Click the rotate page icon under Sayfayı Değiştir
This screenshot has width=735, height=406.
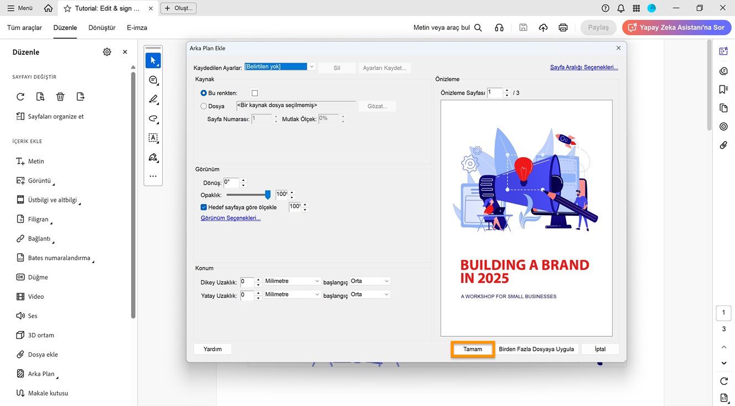[x=20, y=97]
